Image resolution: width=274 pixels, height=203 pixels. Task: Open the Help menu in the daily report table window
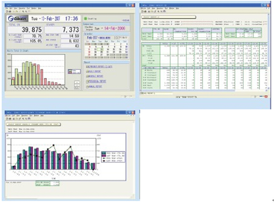[x=177, y=8]
